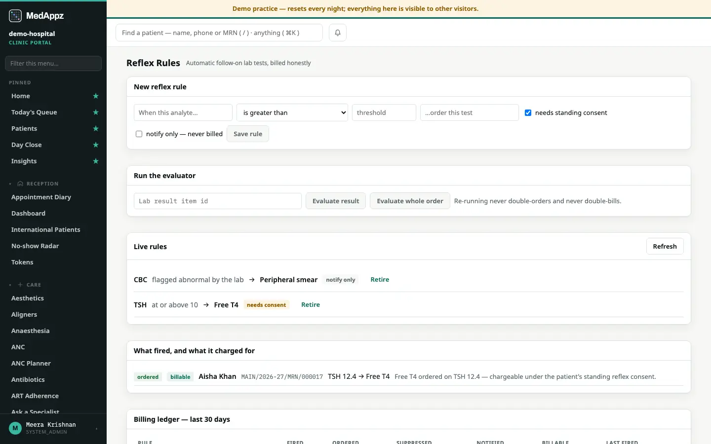Click Evaluate result
Viewport: 711px width, 444px height.
pos(336,201)
